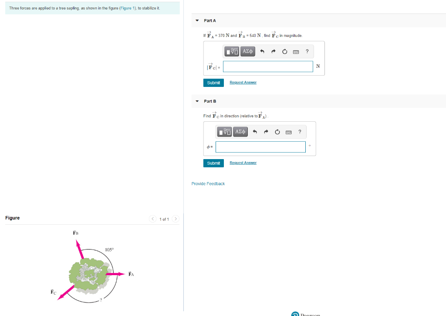
Task: Click Provide Feedback
Action: click(208, 183)
